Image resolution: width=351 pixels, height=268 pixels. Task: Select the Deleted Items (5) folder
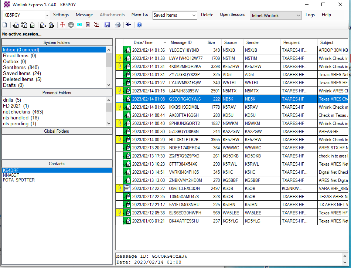click(x=22, y=79)
